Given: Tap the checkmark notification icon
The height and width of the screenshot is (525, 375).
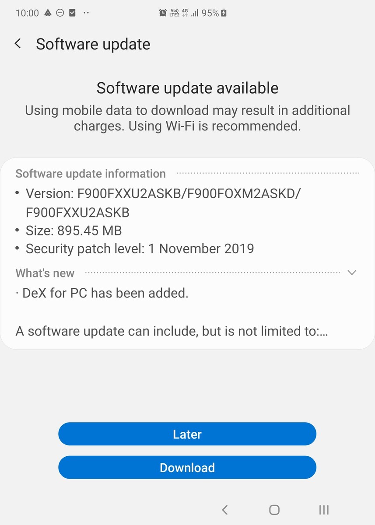Looking at the screenshot, I should coord(73,13).
